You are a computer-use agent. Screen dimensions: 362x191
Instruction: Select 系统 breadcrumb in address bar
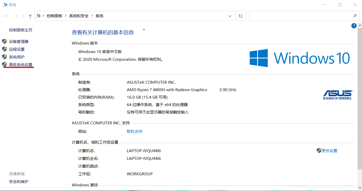pos(99,16)
